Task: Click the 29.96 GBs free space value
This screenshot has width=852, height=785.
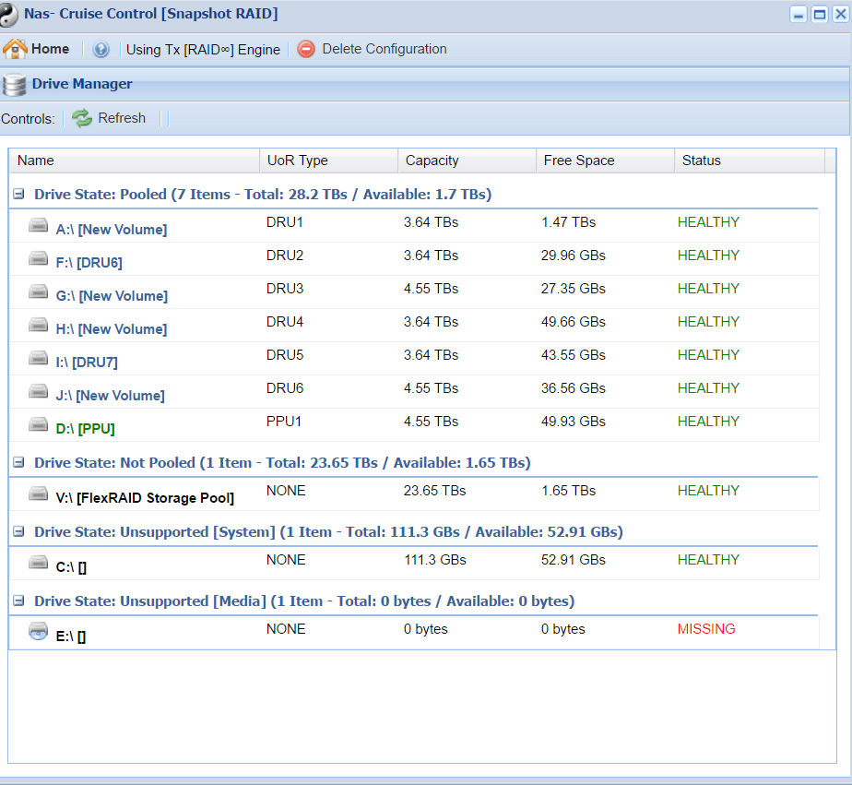Action: [x=574, y=256]
